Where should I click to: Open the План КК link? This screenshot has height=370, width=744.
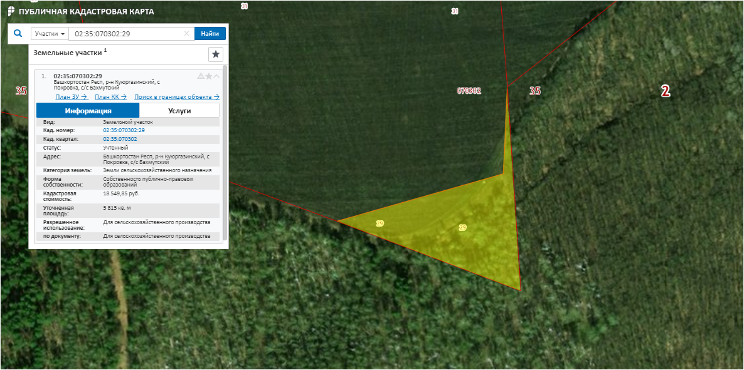click(x=110, y=96)
